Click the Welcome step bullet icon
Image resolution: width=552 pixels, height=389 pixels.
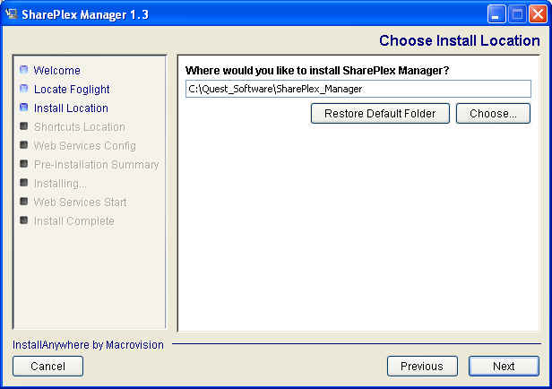(23, 70)
